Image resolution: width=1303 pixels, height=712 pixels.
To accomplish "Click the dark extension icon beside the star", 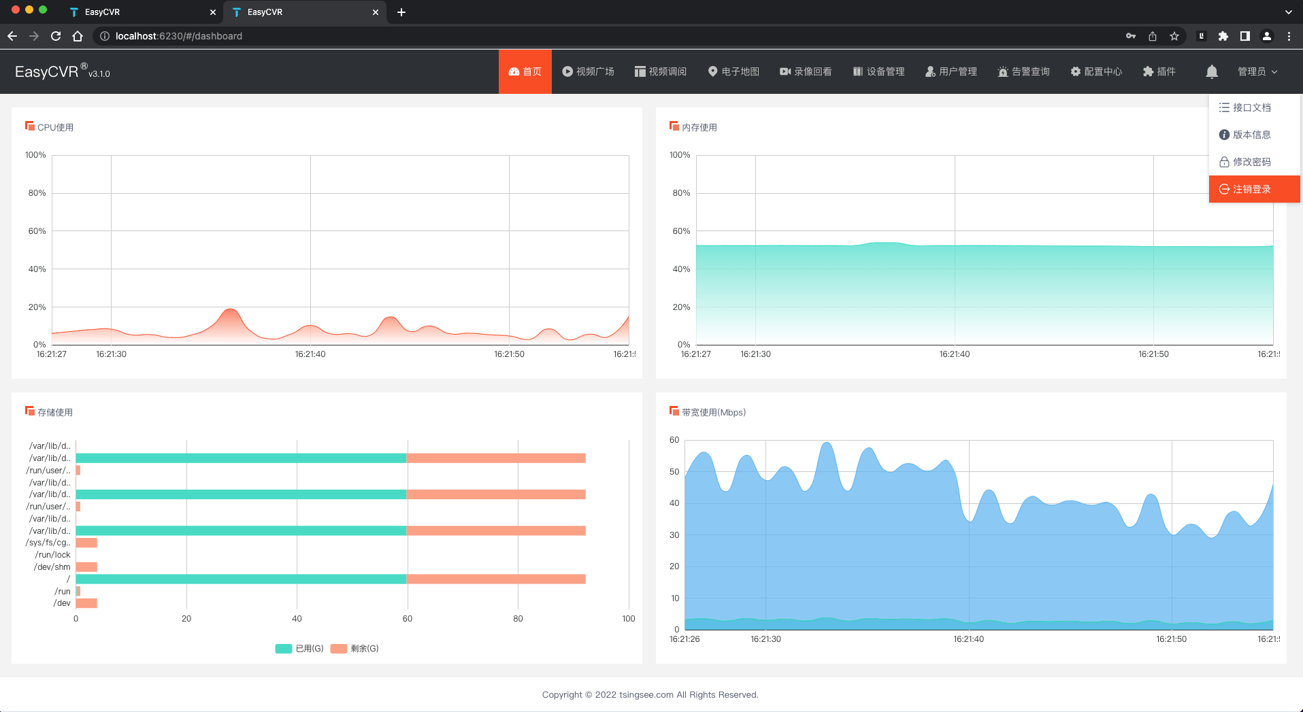I will click(1202, 36).
